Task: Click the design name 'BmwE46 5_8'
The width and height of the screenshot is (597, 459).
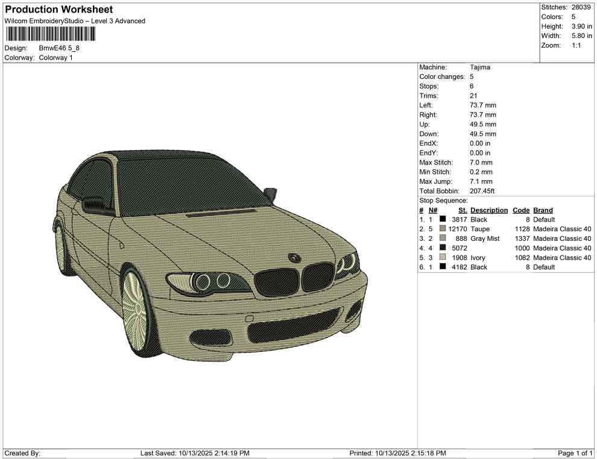Action: point(59,48)
